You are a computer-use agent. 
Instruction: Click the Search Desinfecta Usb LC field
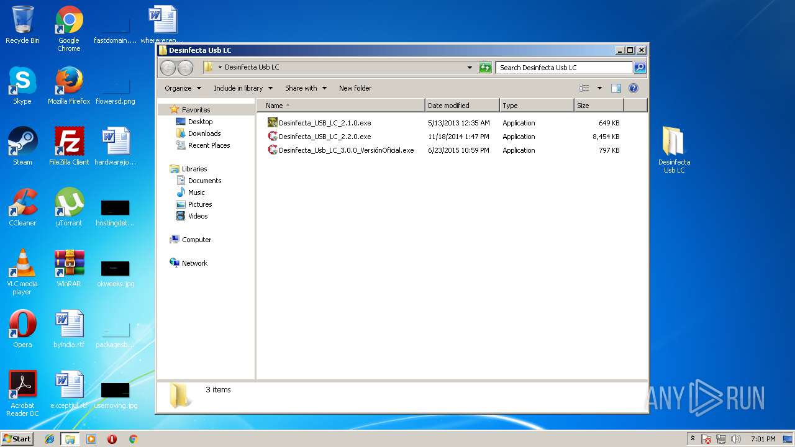pos(564,68)
